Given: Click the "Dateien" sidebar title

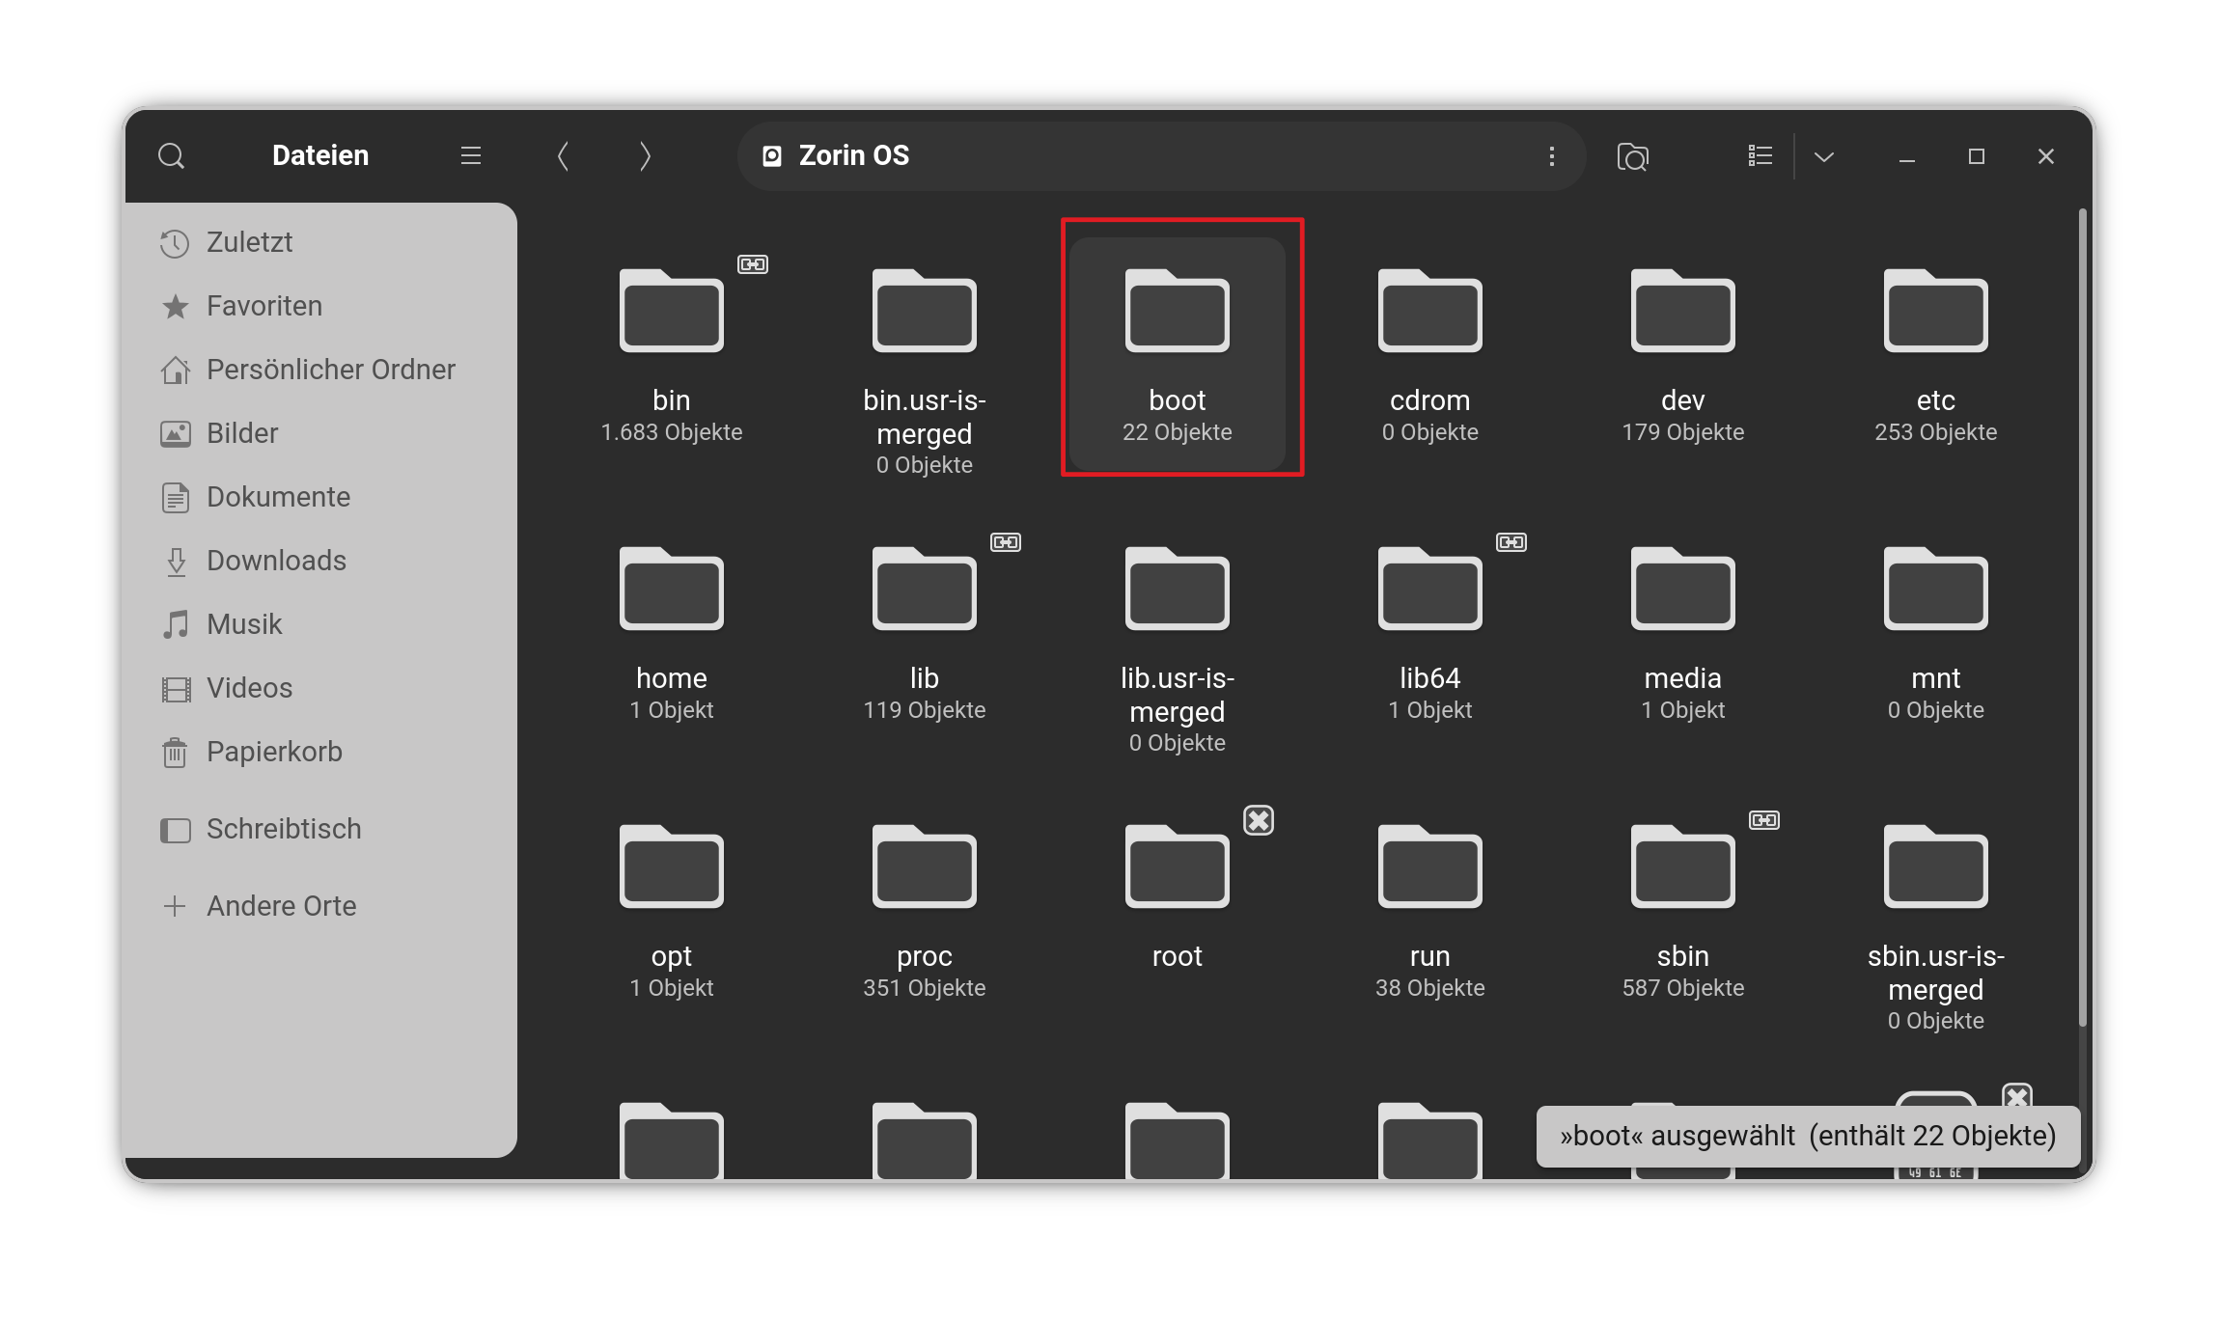Looking at the screenshot, I should point(320,156).
